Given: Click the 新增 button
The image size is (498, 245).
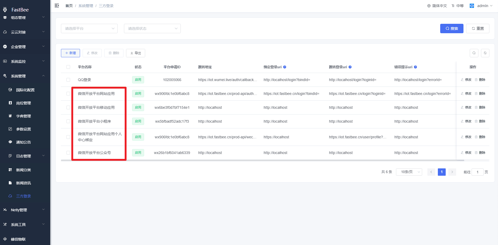Looking at the screenshot, I should click(x=70, y=53).
